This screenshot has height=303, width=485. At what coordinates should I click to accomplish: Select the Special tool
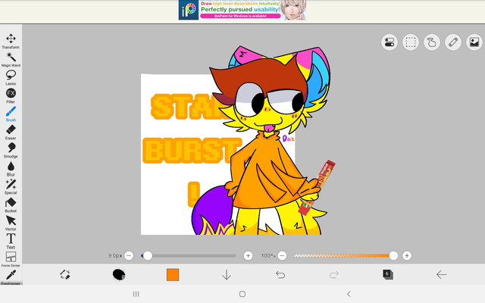click(11, 187)
